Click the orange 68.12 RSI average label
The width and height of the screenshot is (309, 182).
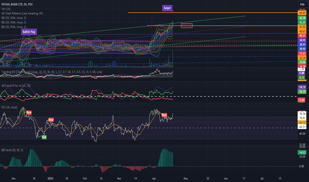pos(302,122)
